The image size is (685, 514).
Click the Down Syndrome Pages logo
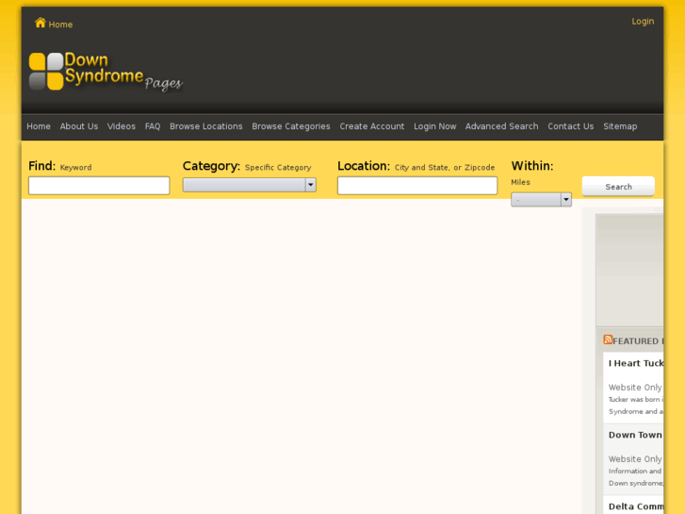[x=104, y=72]
